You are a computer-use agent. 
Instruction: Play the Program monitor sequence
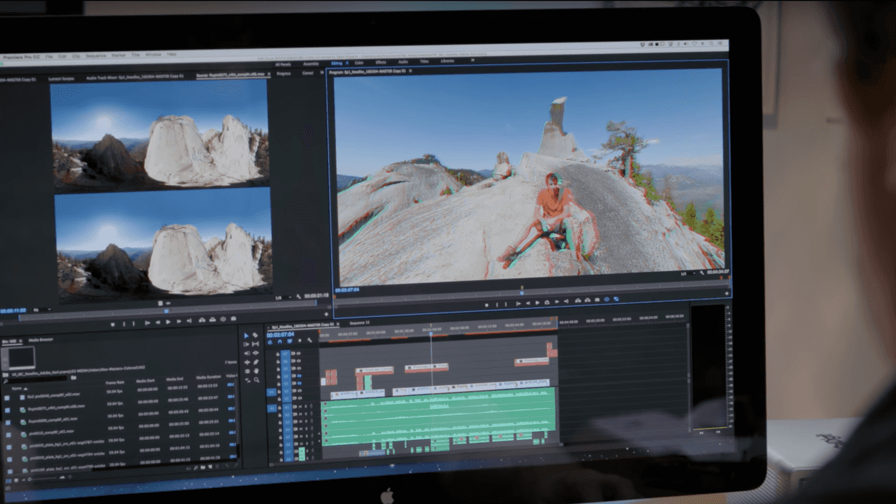pyautogui.click(x=537, y=302)
